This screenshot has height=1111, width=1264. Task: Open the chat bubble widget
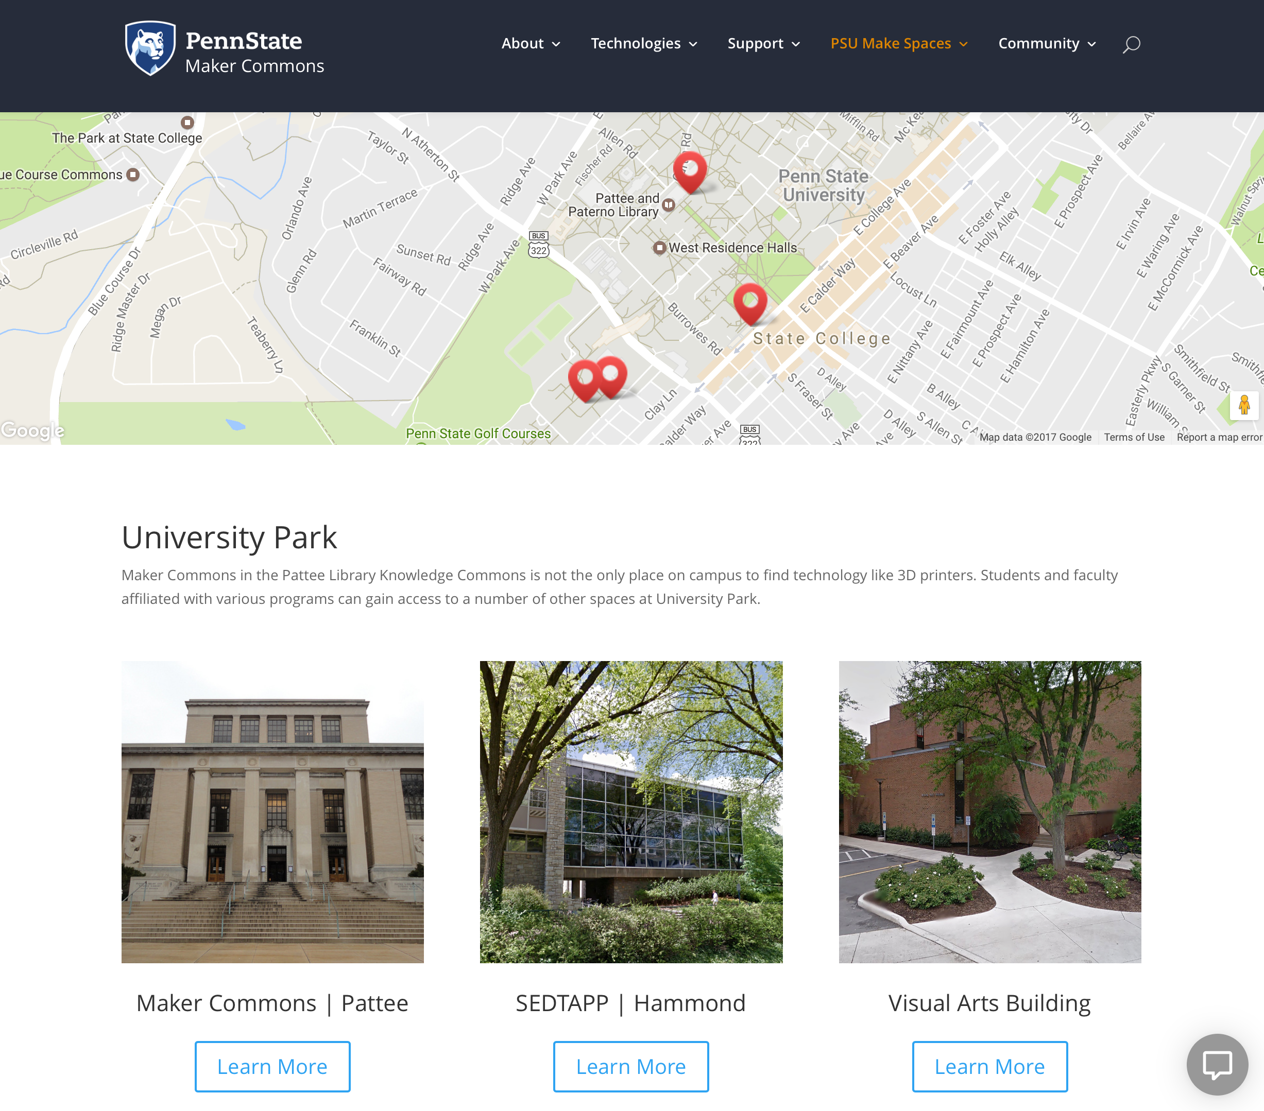[x=1217, y=1065]
